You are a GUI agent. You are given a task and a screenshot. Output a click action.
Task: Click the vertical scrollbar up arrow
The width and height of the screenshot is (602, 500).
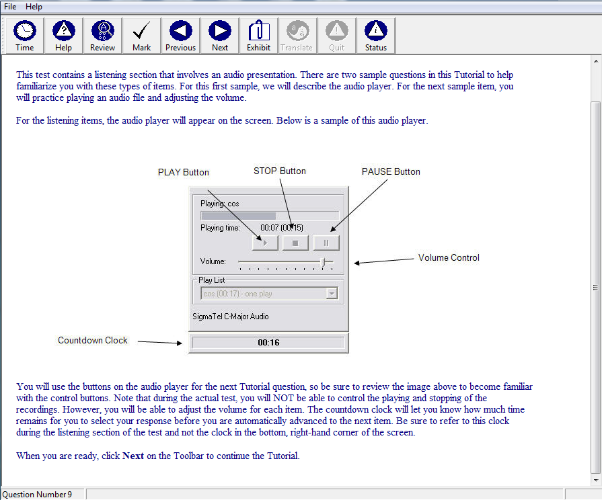click(x=595, y=60)
